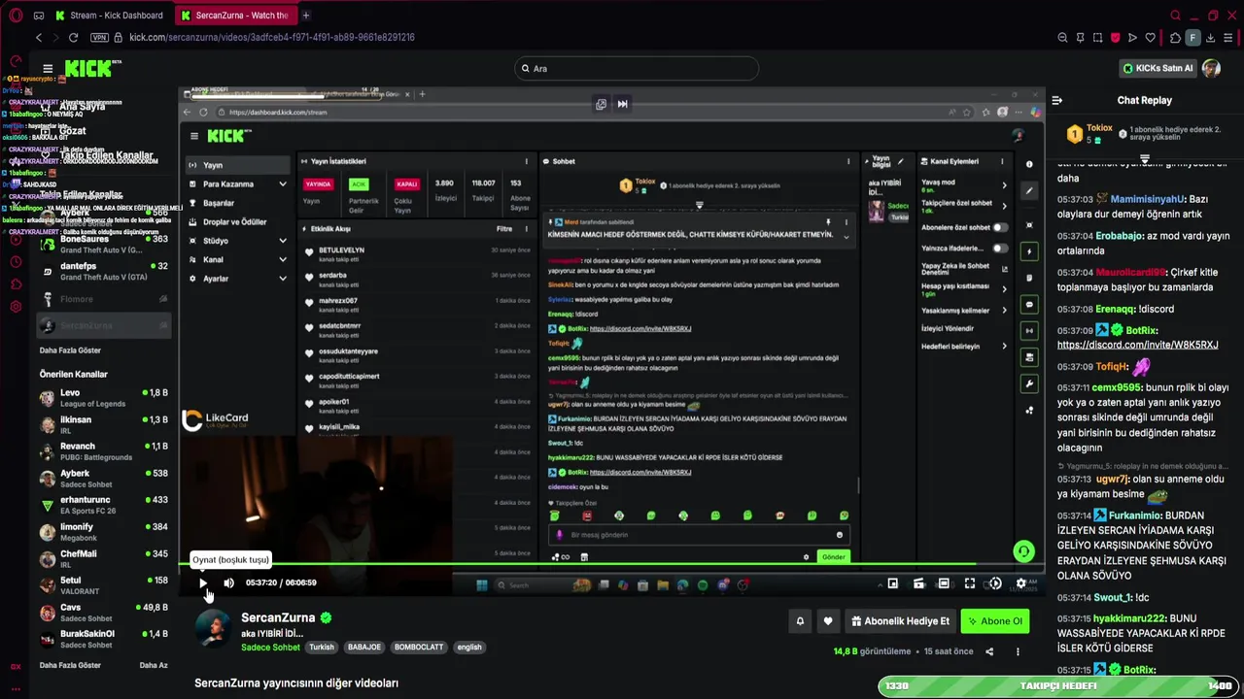This screenshot has width=1244, height=699.
Task: Open extensions cube icon
Action: [x=1175, y=38]
